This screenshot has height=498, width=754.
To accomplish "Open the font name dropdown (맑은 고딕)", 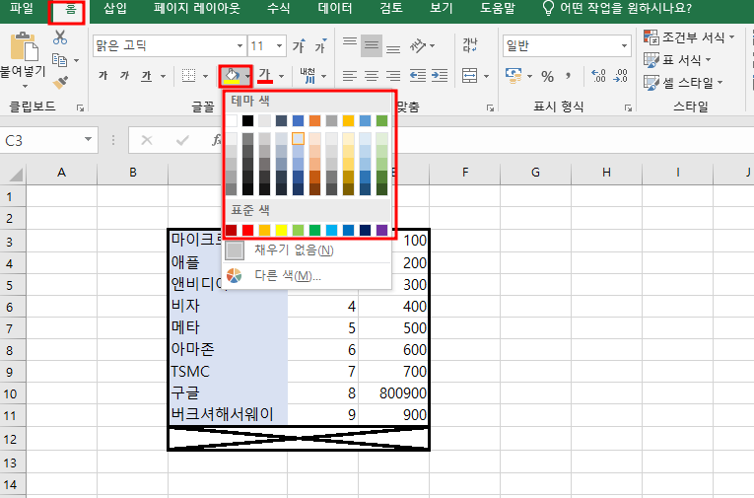I will pos(240,46).
